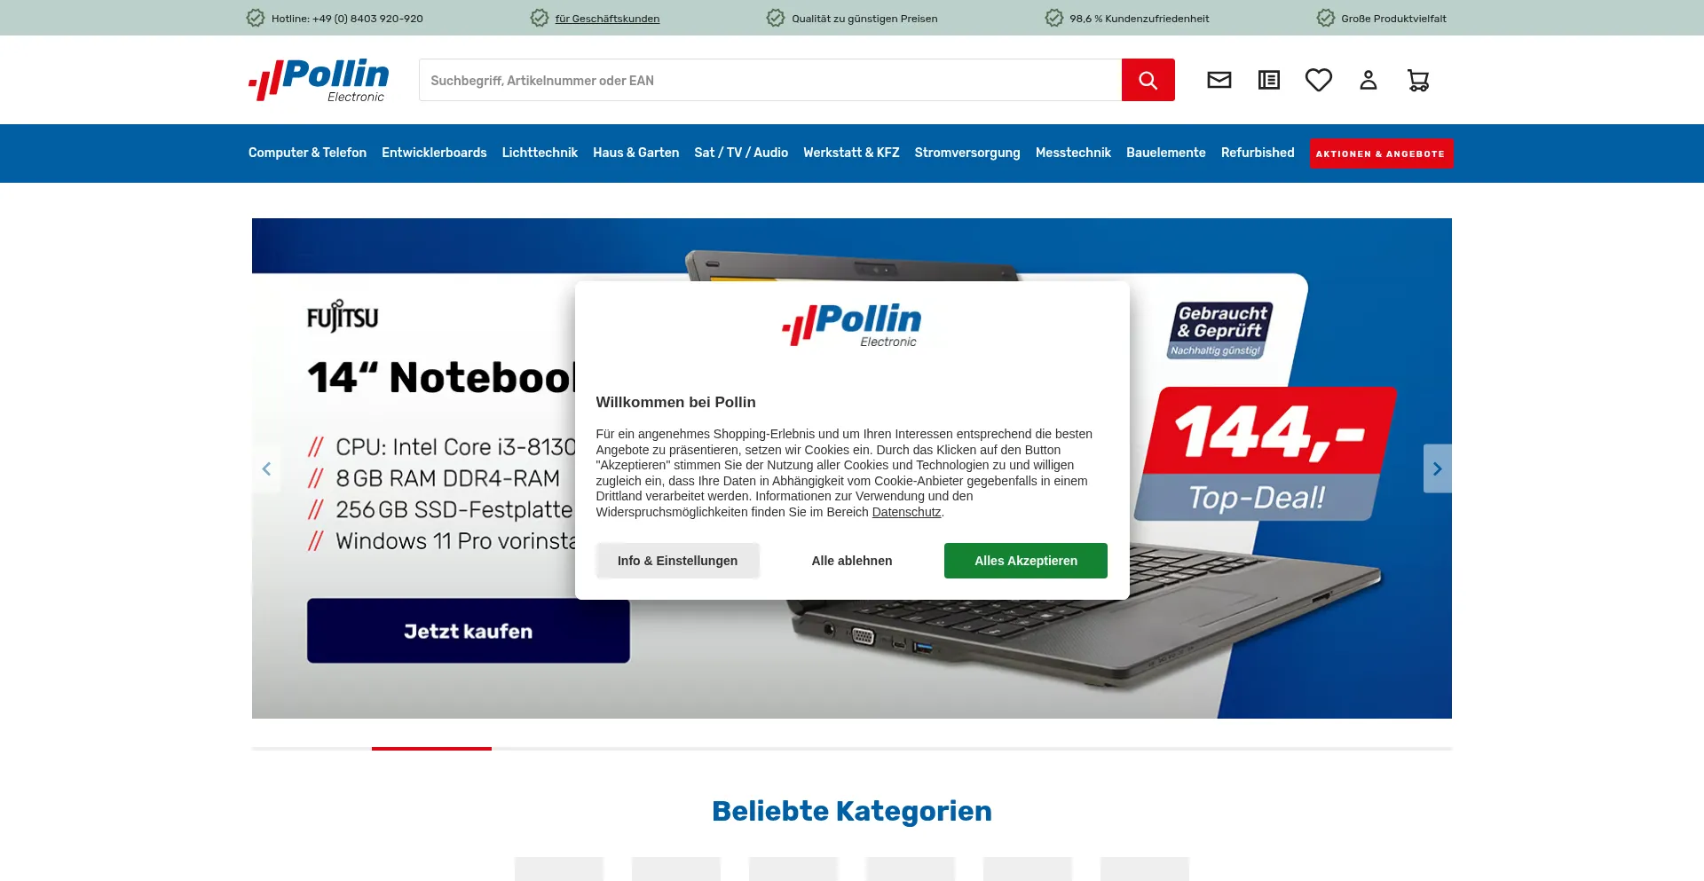Go to previous banner slide arrow
Image resolution: width=1704 pixels, height=881 pixels.
coord(266,468)
